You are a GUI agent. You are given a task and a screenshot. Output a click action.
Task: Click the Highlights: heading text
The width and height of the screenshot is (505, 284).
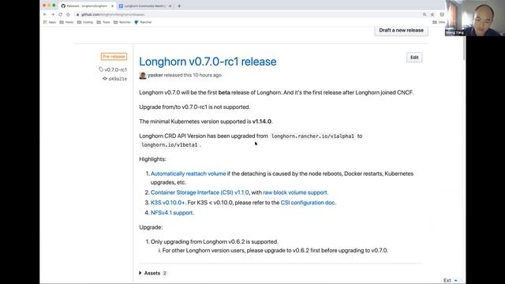click(152, 159)
